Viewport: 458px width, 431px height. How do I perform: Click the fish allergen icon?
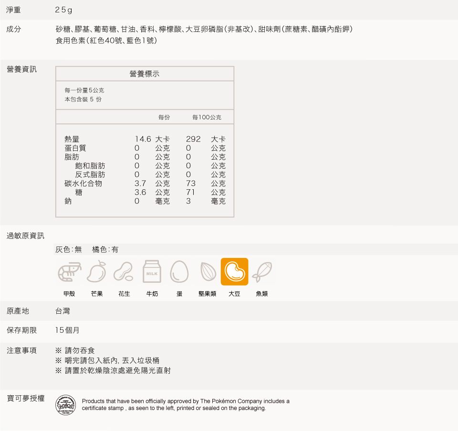262,272
